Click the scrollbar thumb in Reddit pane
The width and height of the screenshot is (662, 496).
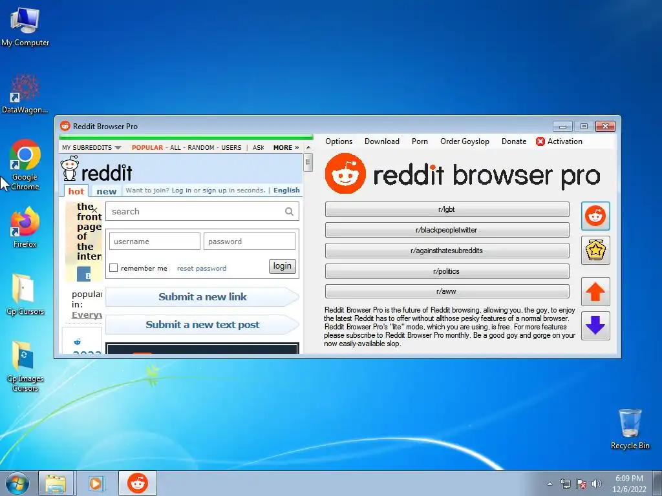coord(308,162)
